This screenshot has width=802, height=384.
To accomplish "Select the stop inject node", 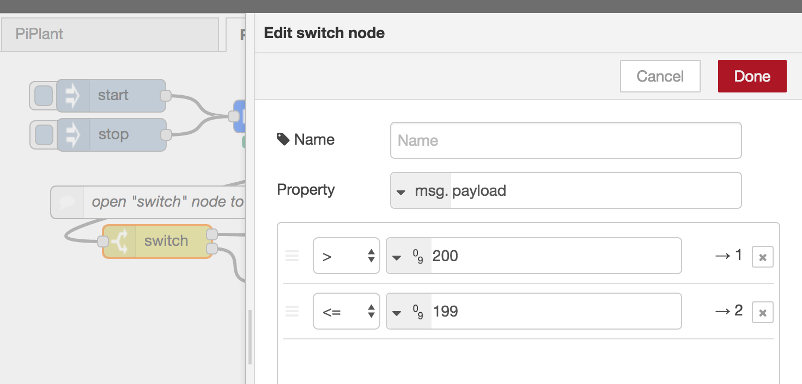I will tap(111, 134).
